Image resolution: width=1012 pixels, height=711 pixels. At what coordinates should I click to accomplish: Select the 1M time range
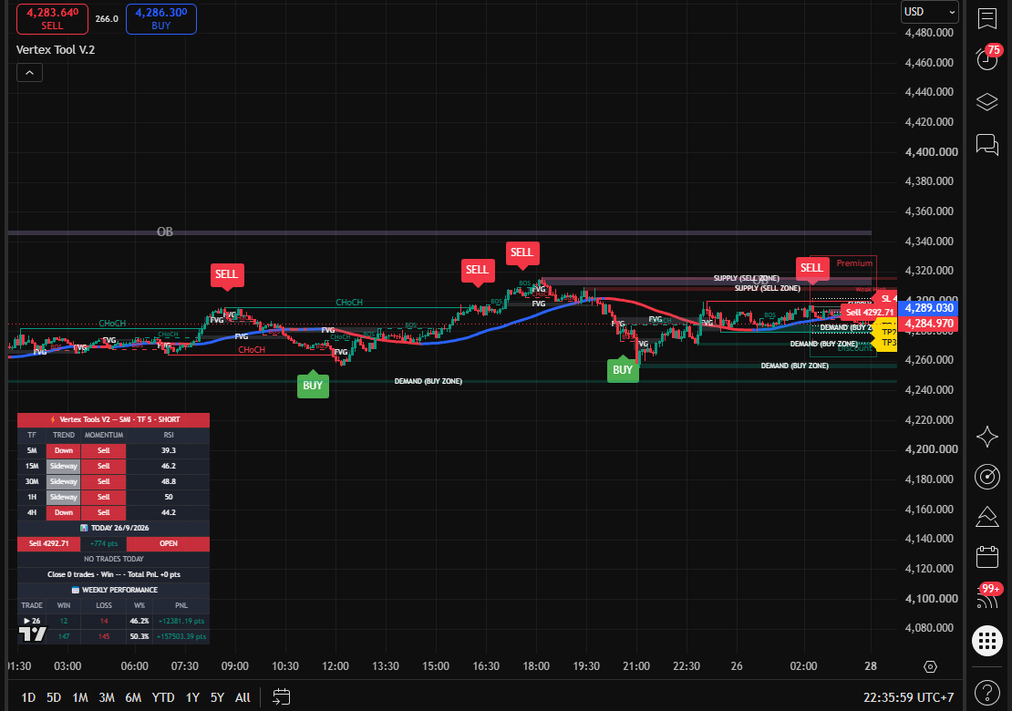tap(80, 697)
